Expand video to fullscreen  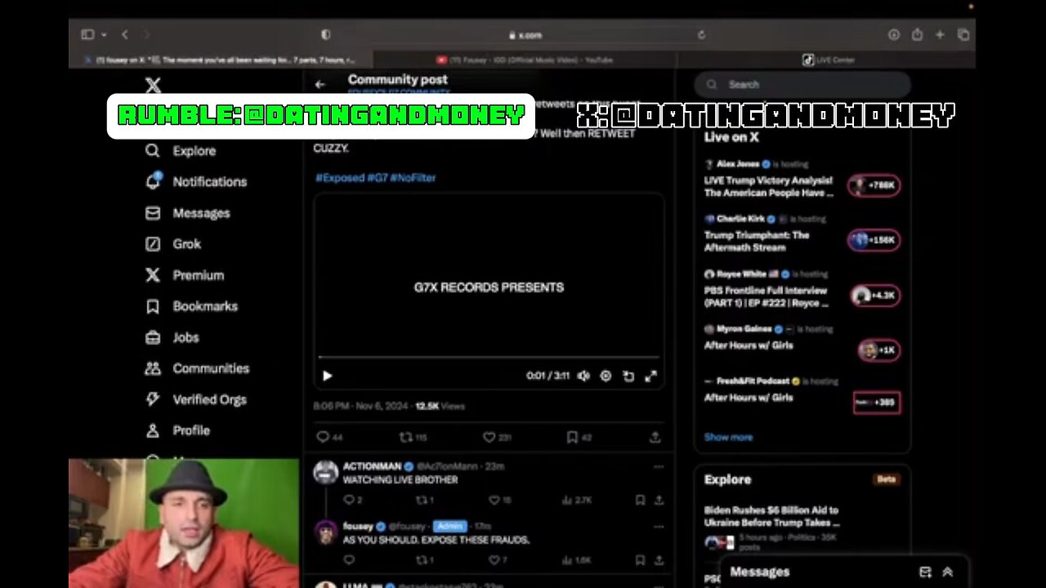[651, 376]
